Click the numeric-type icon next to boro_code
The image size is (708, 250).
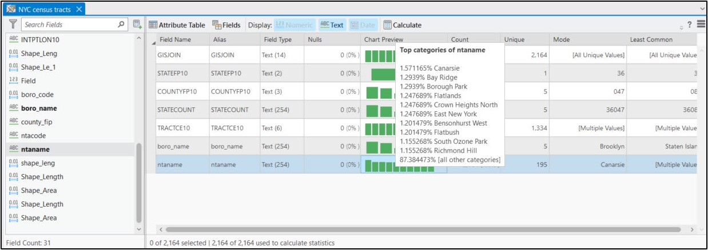click(x=14, y=95)
